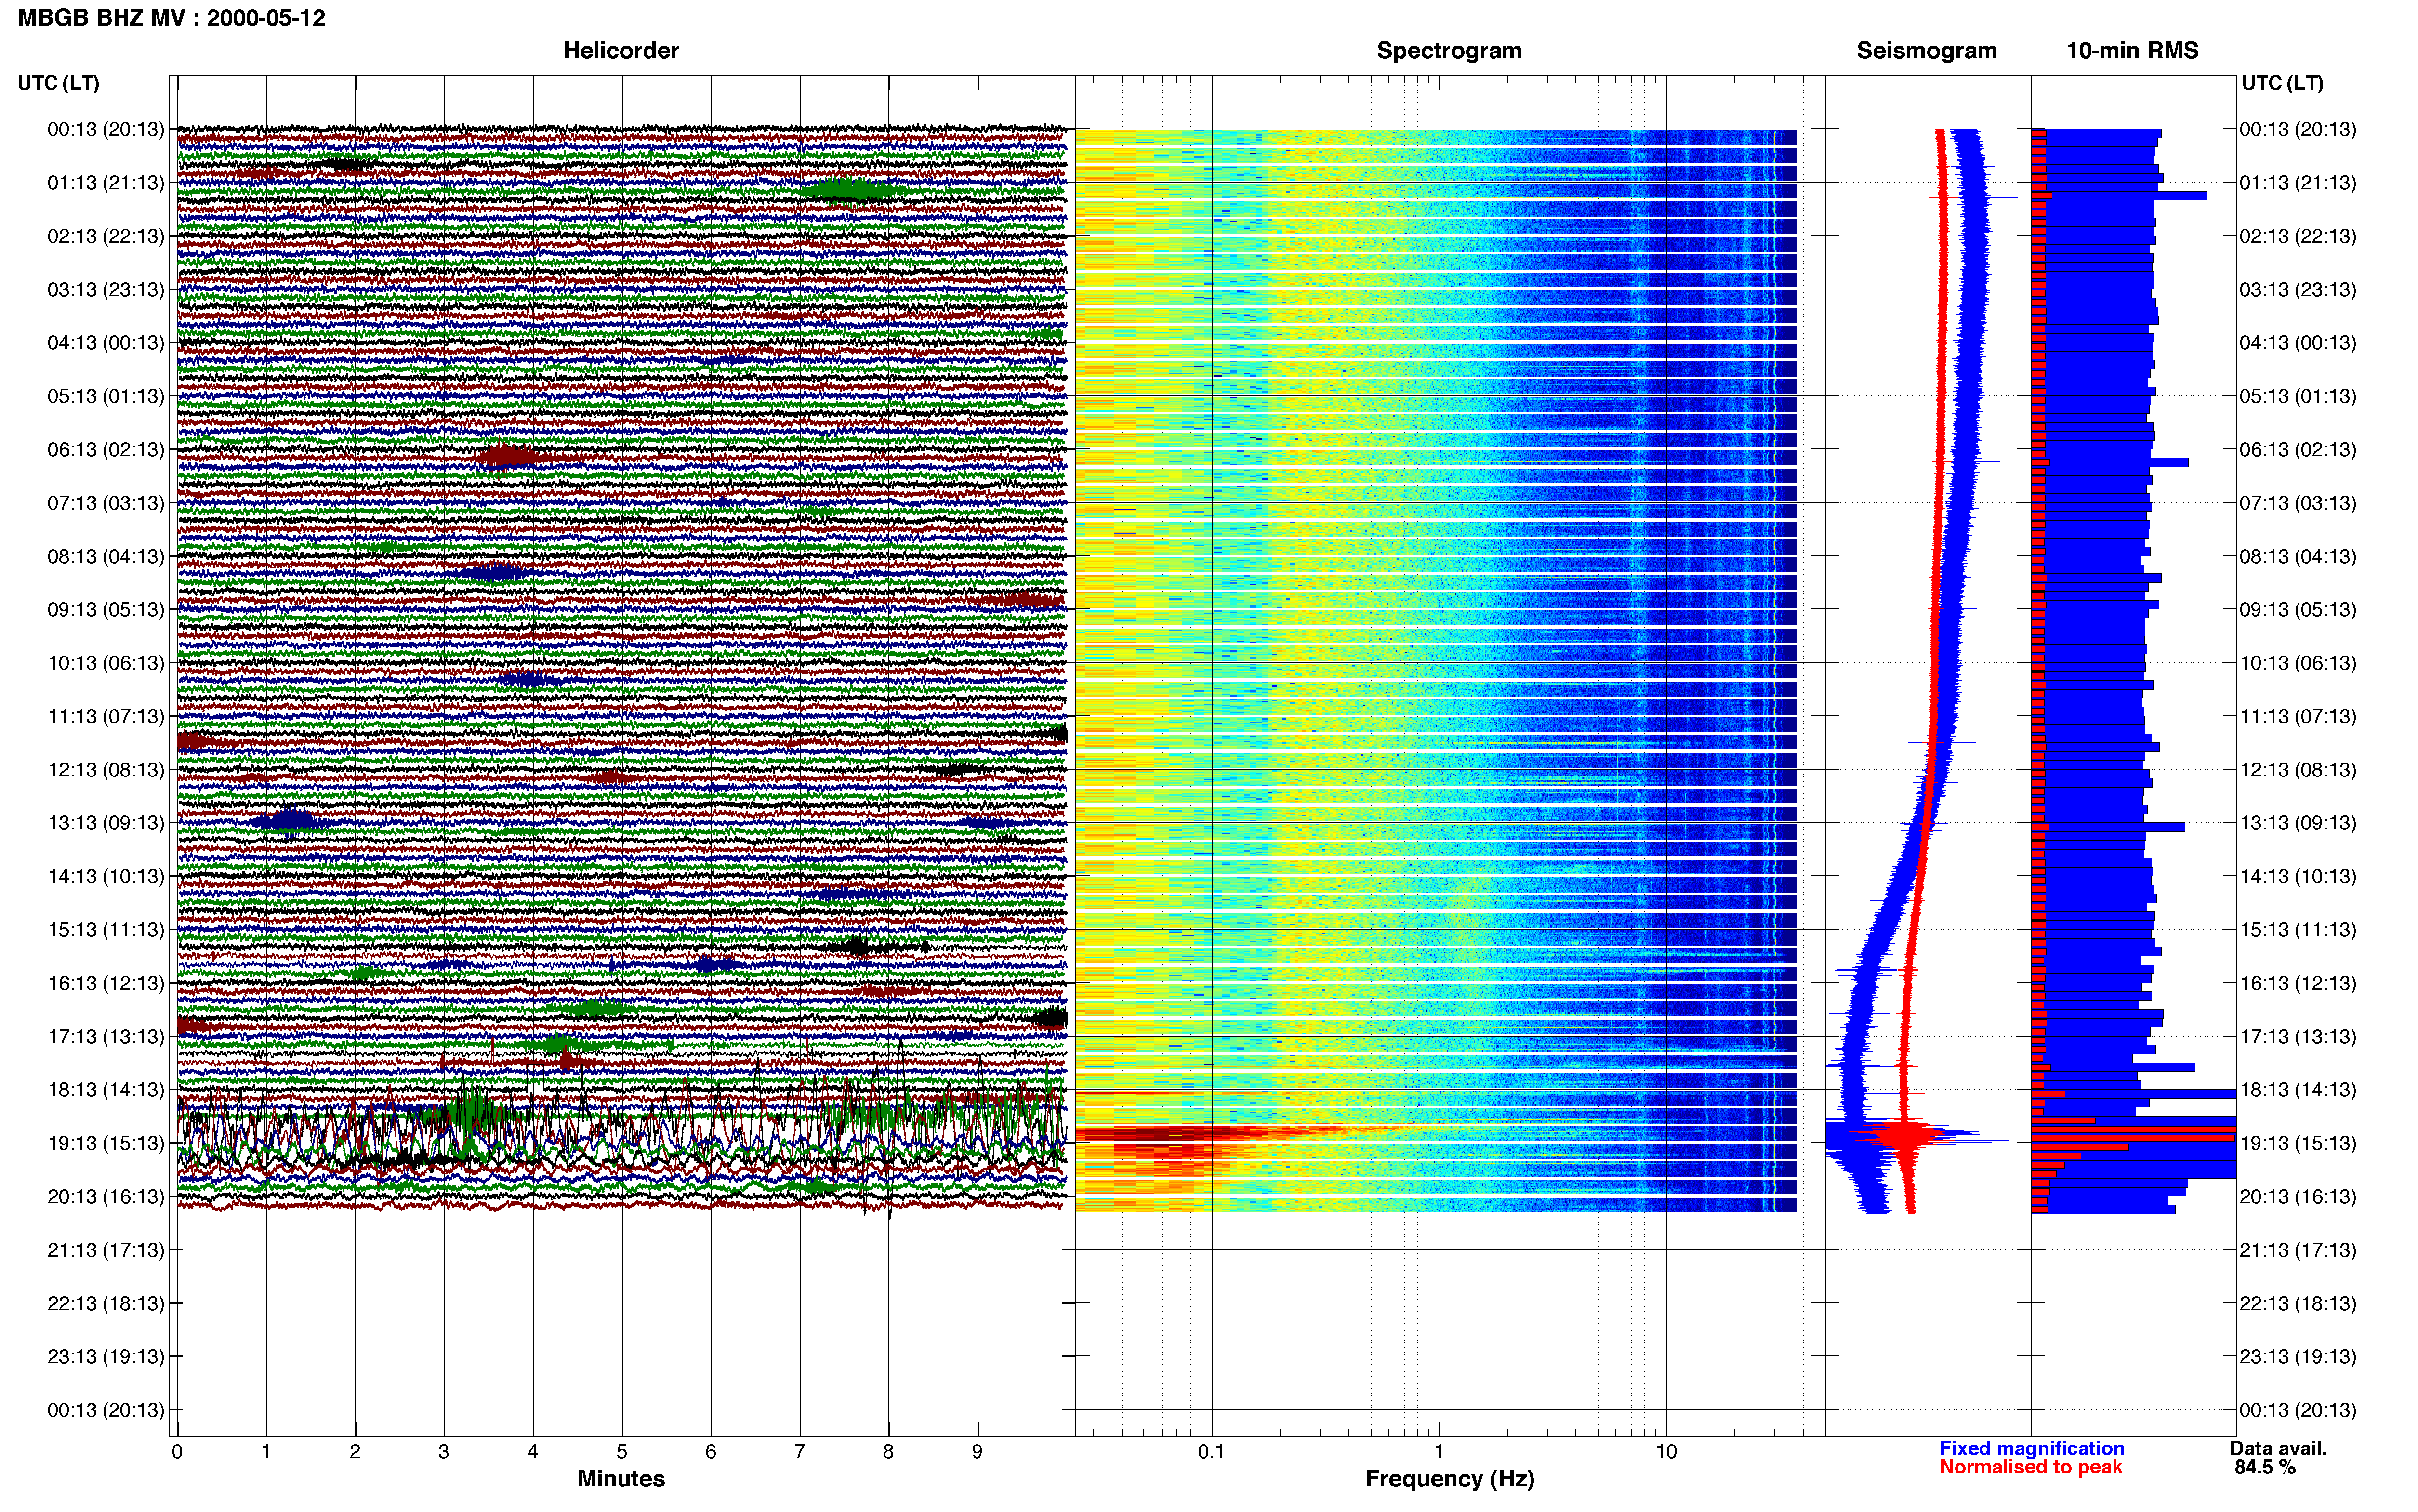Click the 'Seismogram' panel heading
The width and height of the screenshot is (2418, 1512).
click(x=1927, y=51)
